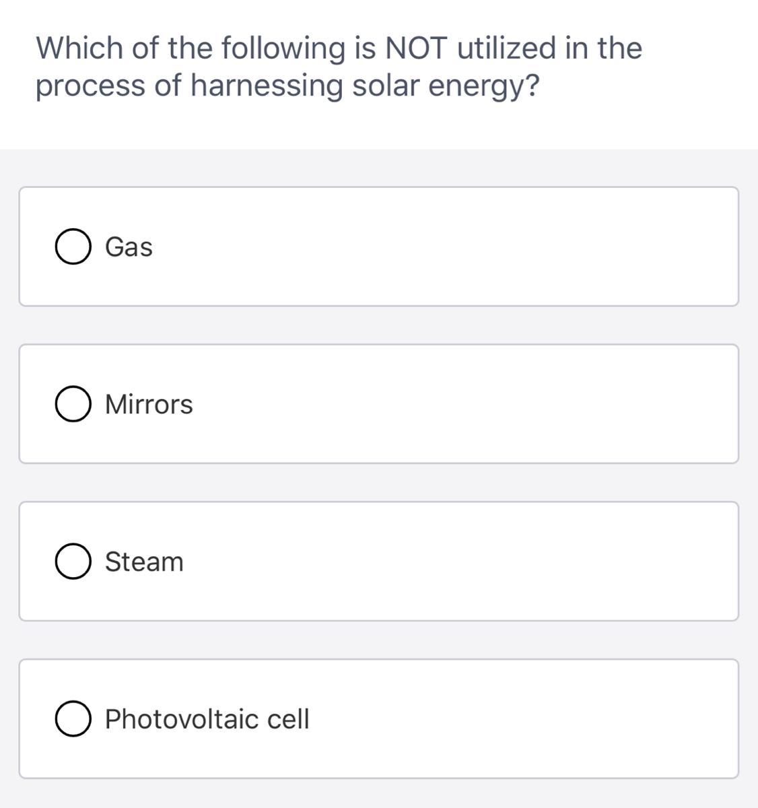
Task: Choose the Steam radio button
Action: click(73, 562)
